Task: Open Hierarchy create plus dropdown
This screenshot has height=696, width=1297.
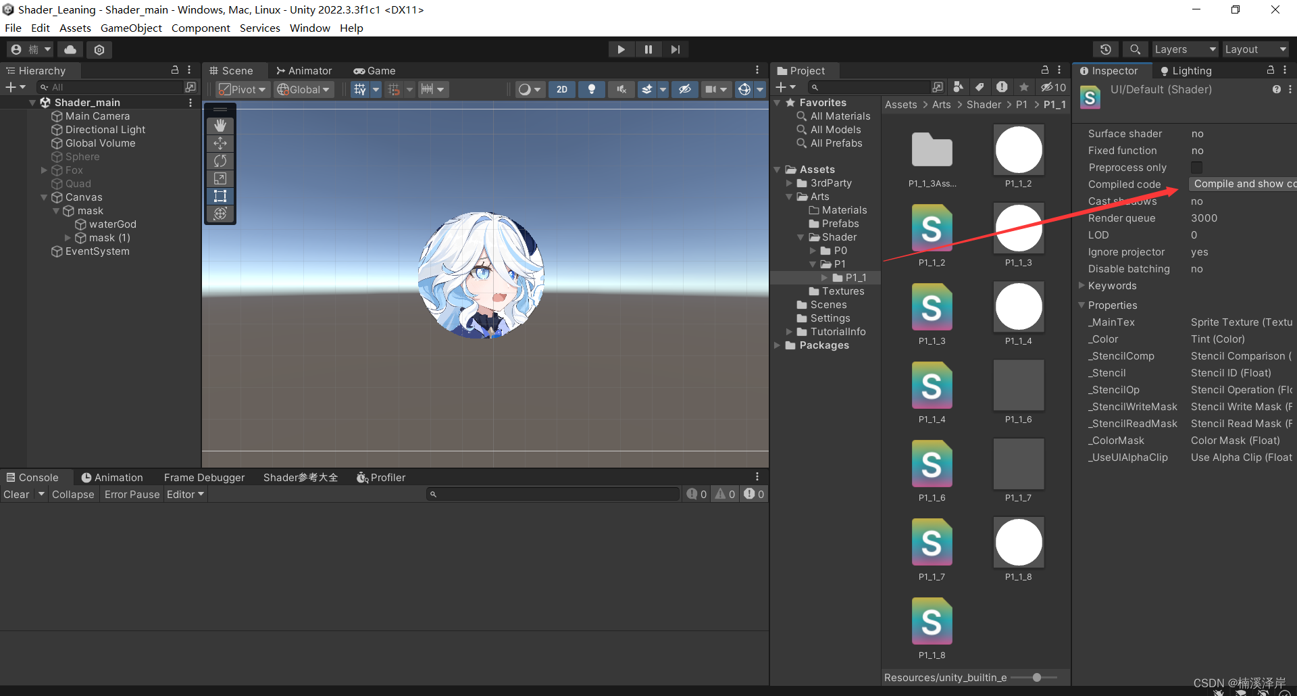Action: coord(16,87)
